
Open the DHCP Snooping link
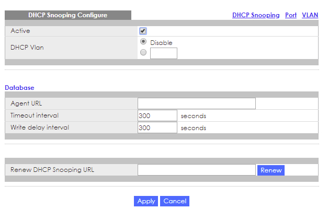tap(256, 15)
